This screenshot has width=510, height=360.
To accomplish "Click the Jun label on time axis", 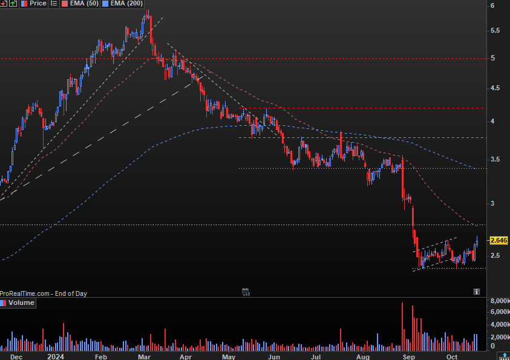I will click(274, 357).
